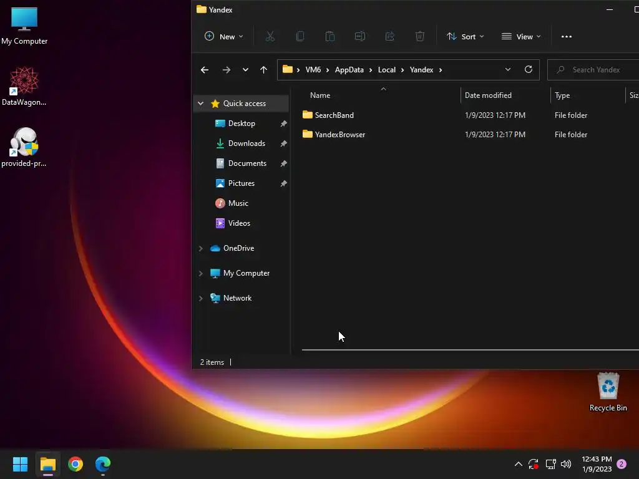The image size is (639, 479).
Task: Click the pin icon beside Pictures
Action: coord(284,183)
